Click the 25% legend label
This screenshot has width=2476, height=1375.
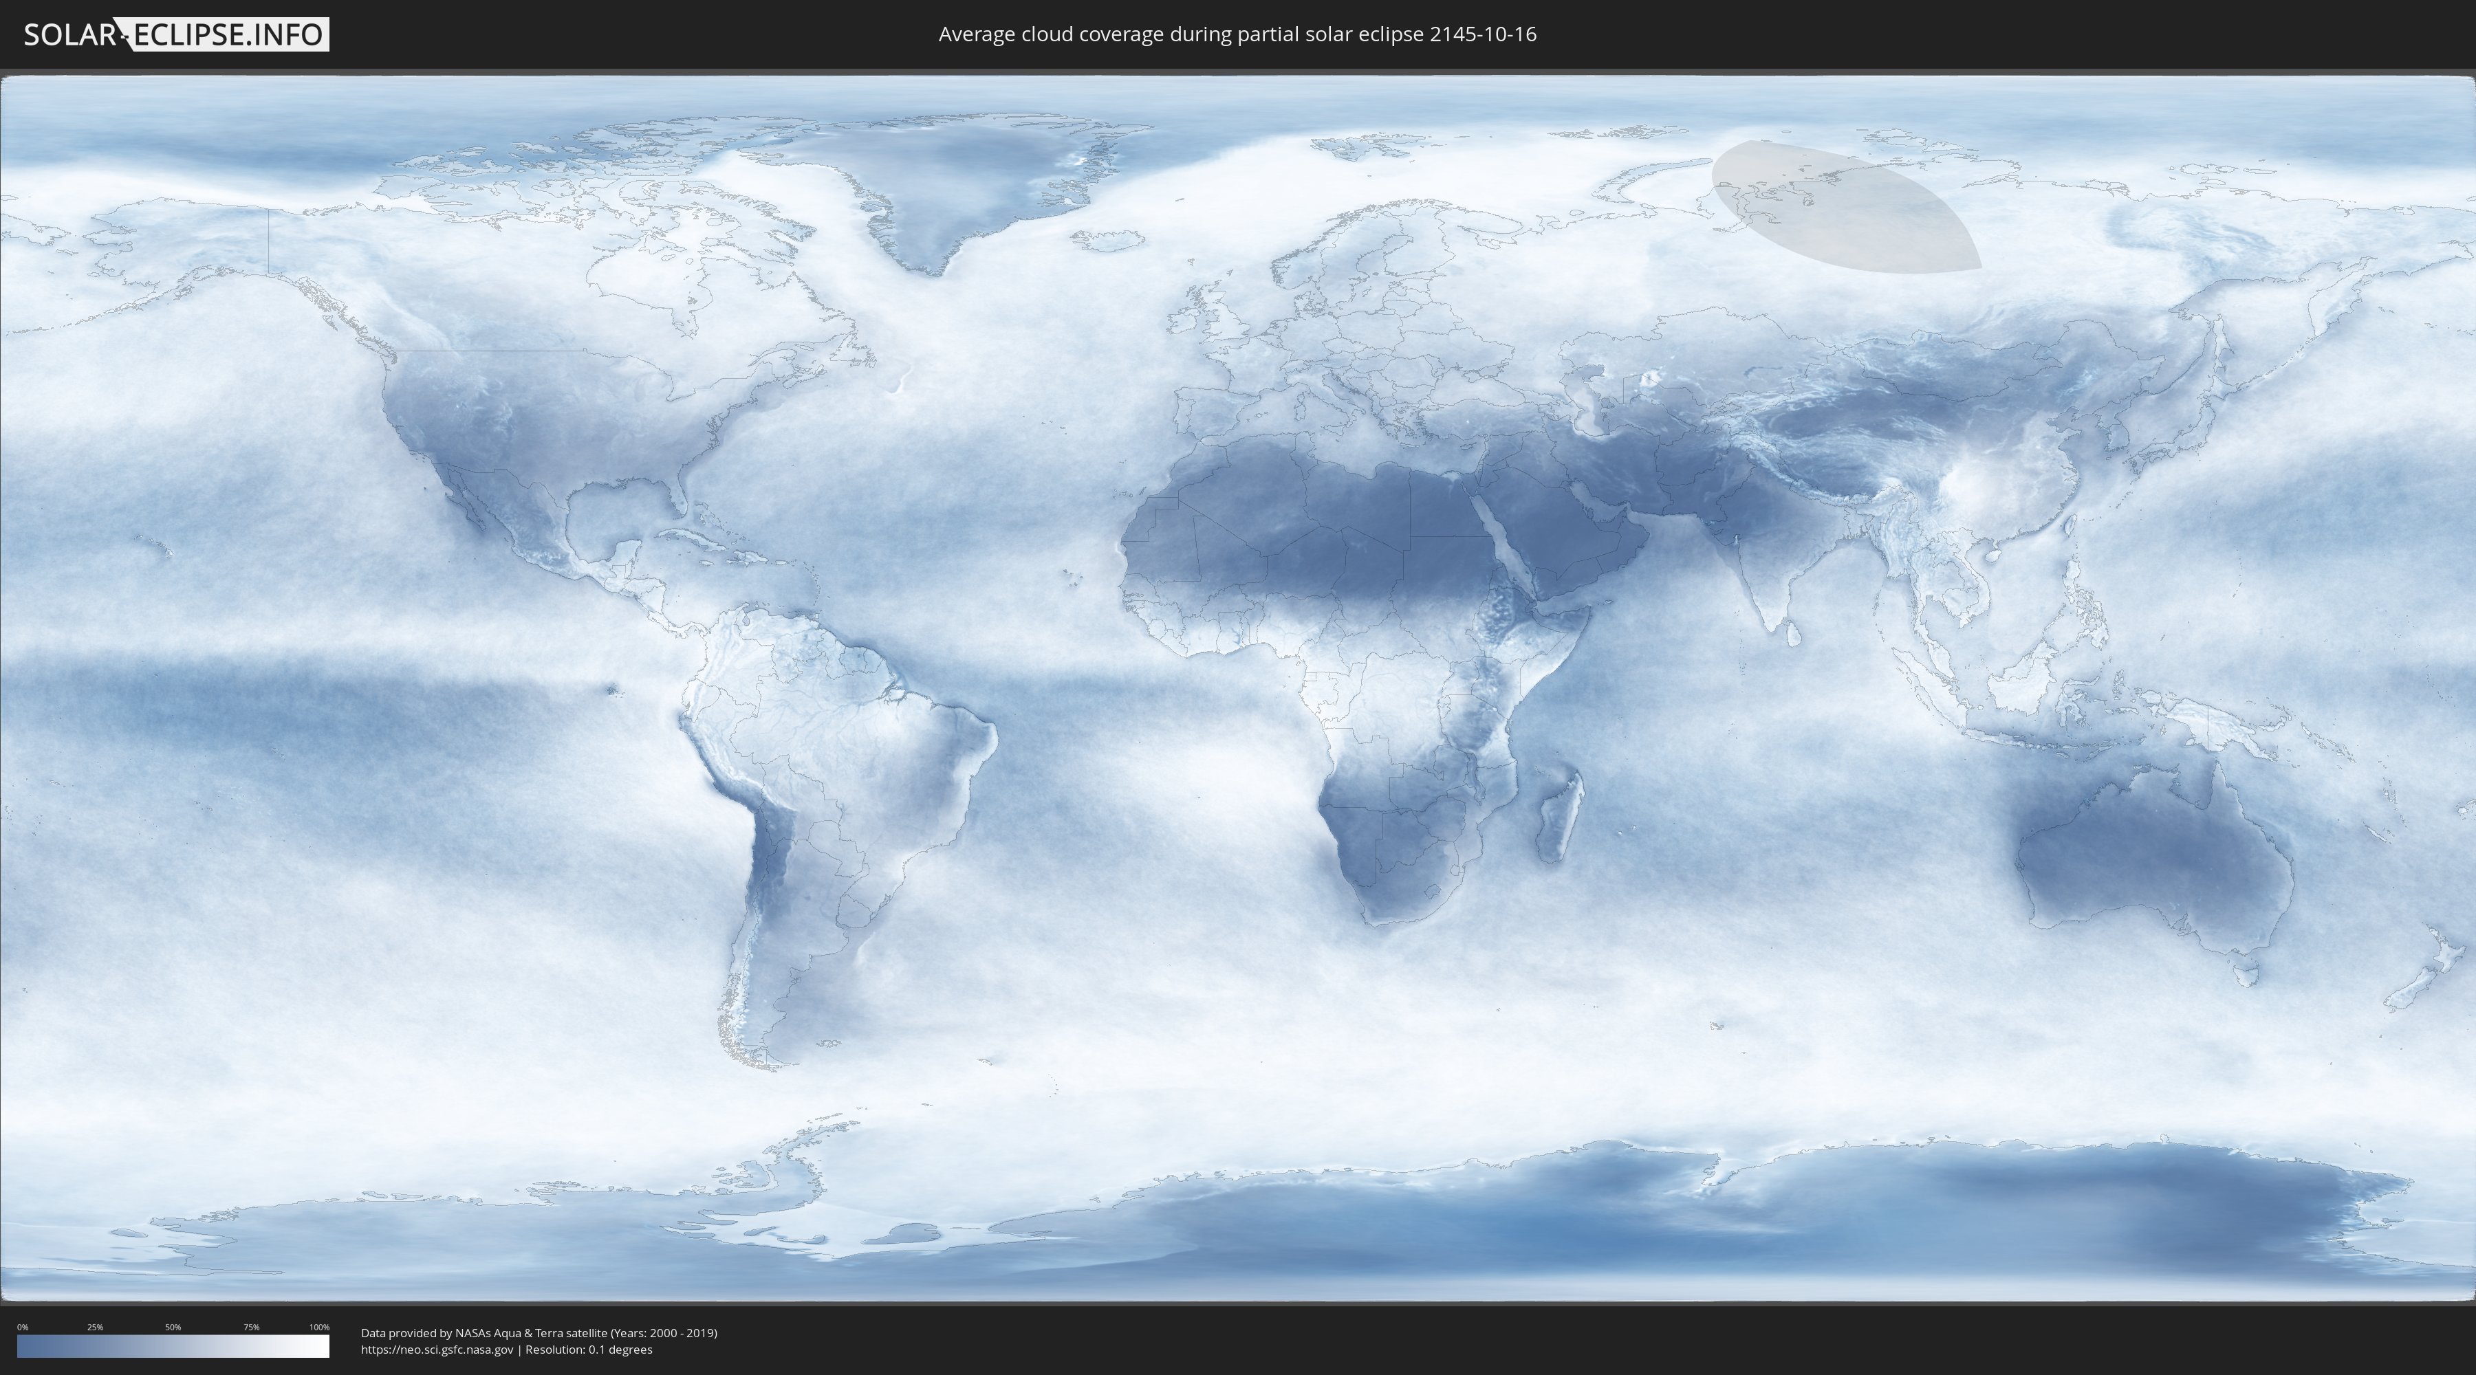(95, 1327)
